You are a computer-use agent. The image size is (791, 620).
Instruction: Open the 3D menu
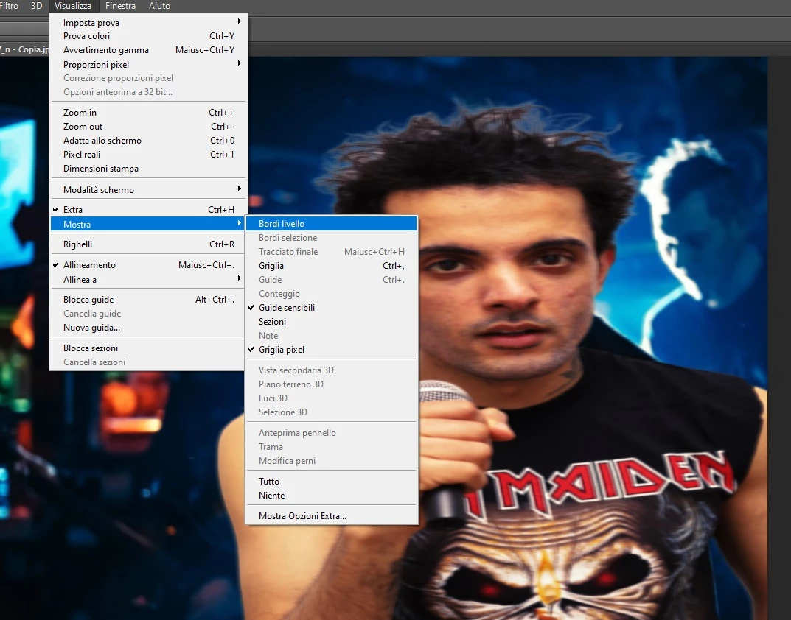coord(36,6)
